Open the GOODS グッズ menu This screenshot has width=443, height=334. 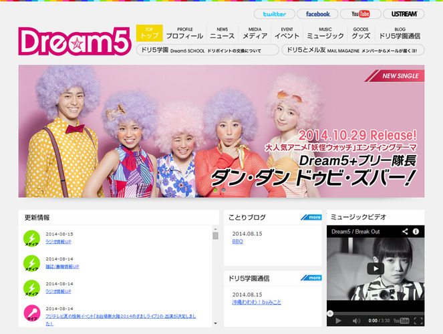(x=361, y=33)
